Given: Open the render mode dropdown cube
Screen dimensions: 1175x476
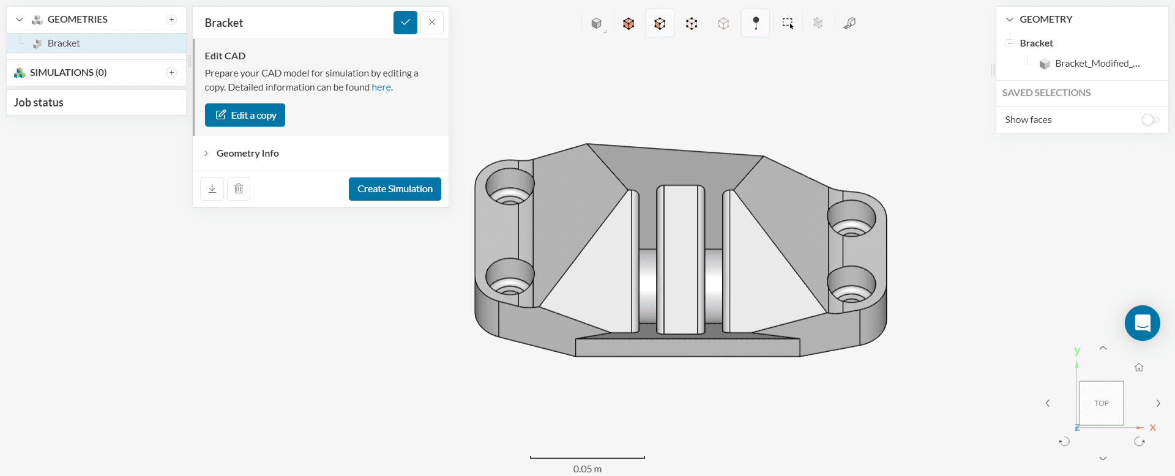Looking at the screenshot, I should click(597, 23).
